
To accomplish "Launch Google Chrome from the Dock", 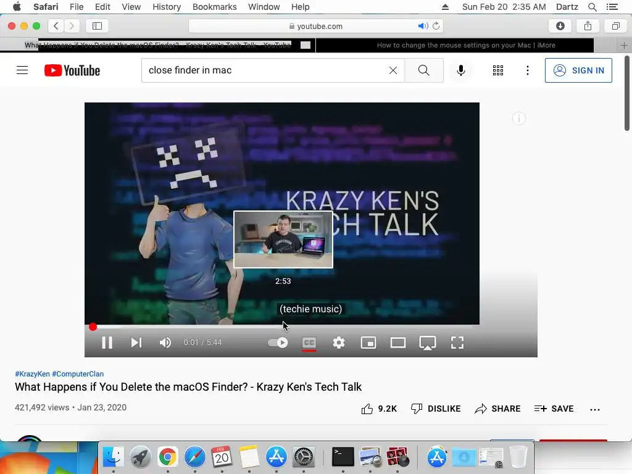I will (168, 457).
